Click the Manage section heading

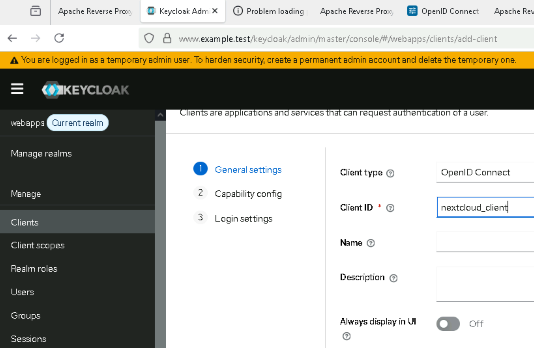click(26, 194)
